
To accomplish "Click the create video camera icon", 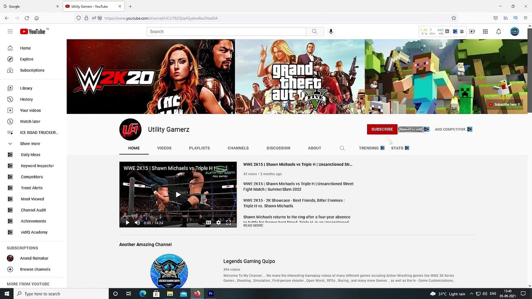I will pos(472,32).
